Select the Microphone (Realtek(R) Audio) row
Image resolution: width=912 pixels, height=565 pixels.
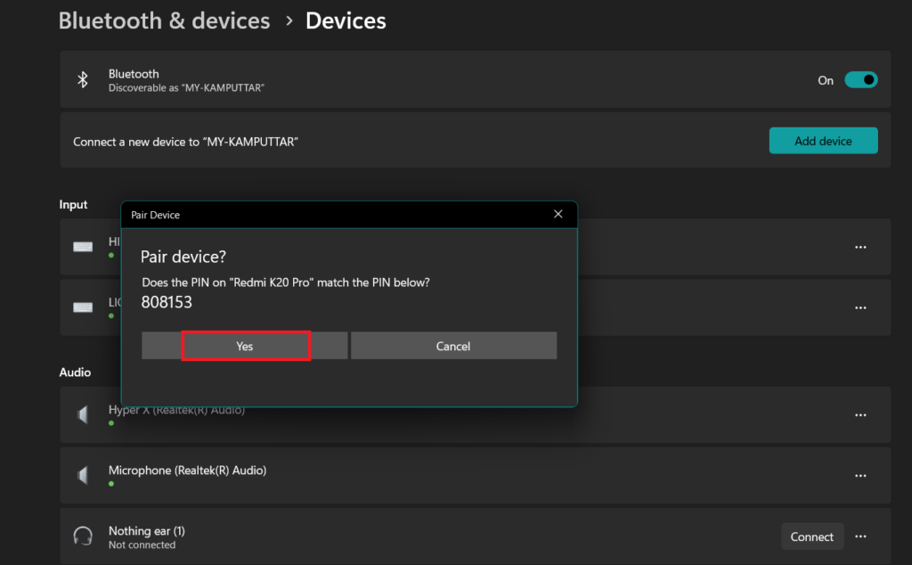pyautogui.click(x=445, y=476)
